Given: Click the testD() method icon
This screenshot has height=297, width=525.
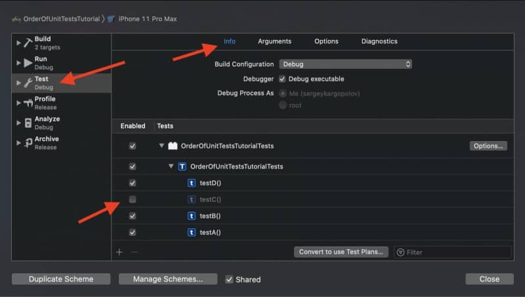Looking at the screenshot, I should click(x=192, y=183).
